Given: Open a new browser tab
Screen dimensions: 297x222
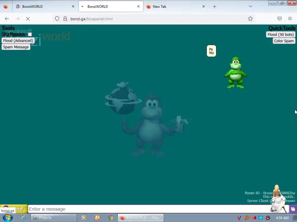Looking at the screenshot, I should [214, 7].
